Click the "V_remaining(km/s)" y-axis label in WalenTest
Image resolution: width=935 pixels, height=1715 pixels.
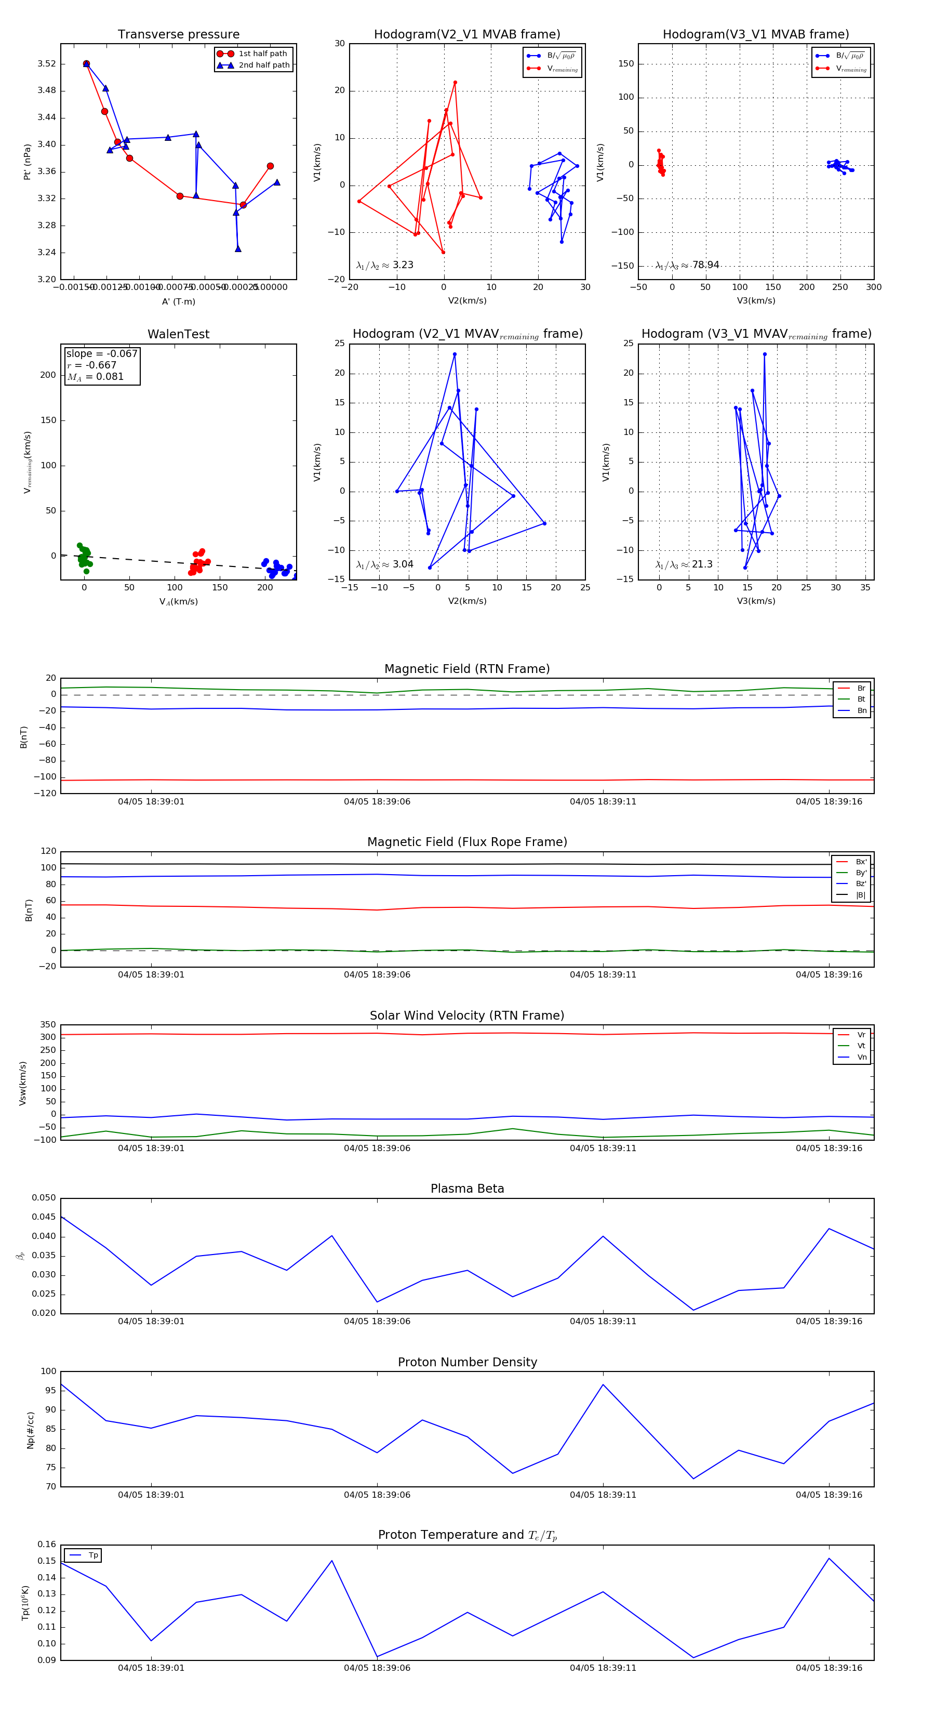pos(28,462)
